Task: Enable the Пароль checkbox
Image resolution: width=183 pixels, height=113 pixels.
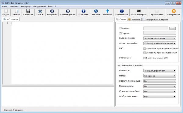Action: coord(120,33)
